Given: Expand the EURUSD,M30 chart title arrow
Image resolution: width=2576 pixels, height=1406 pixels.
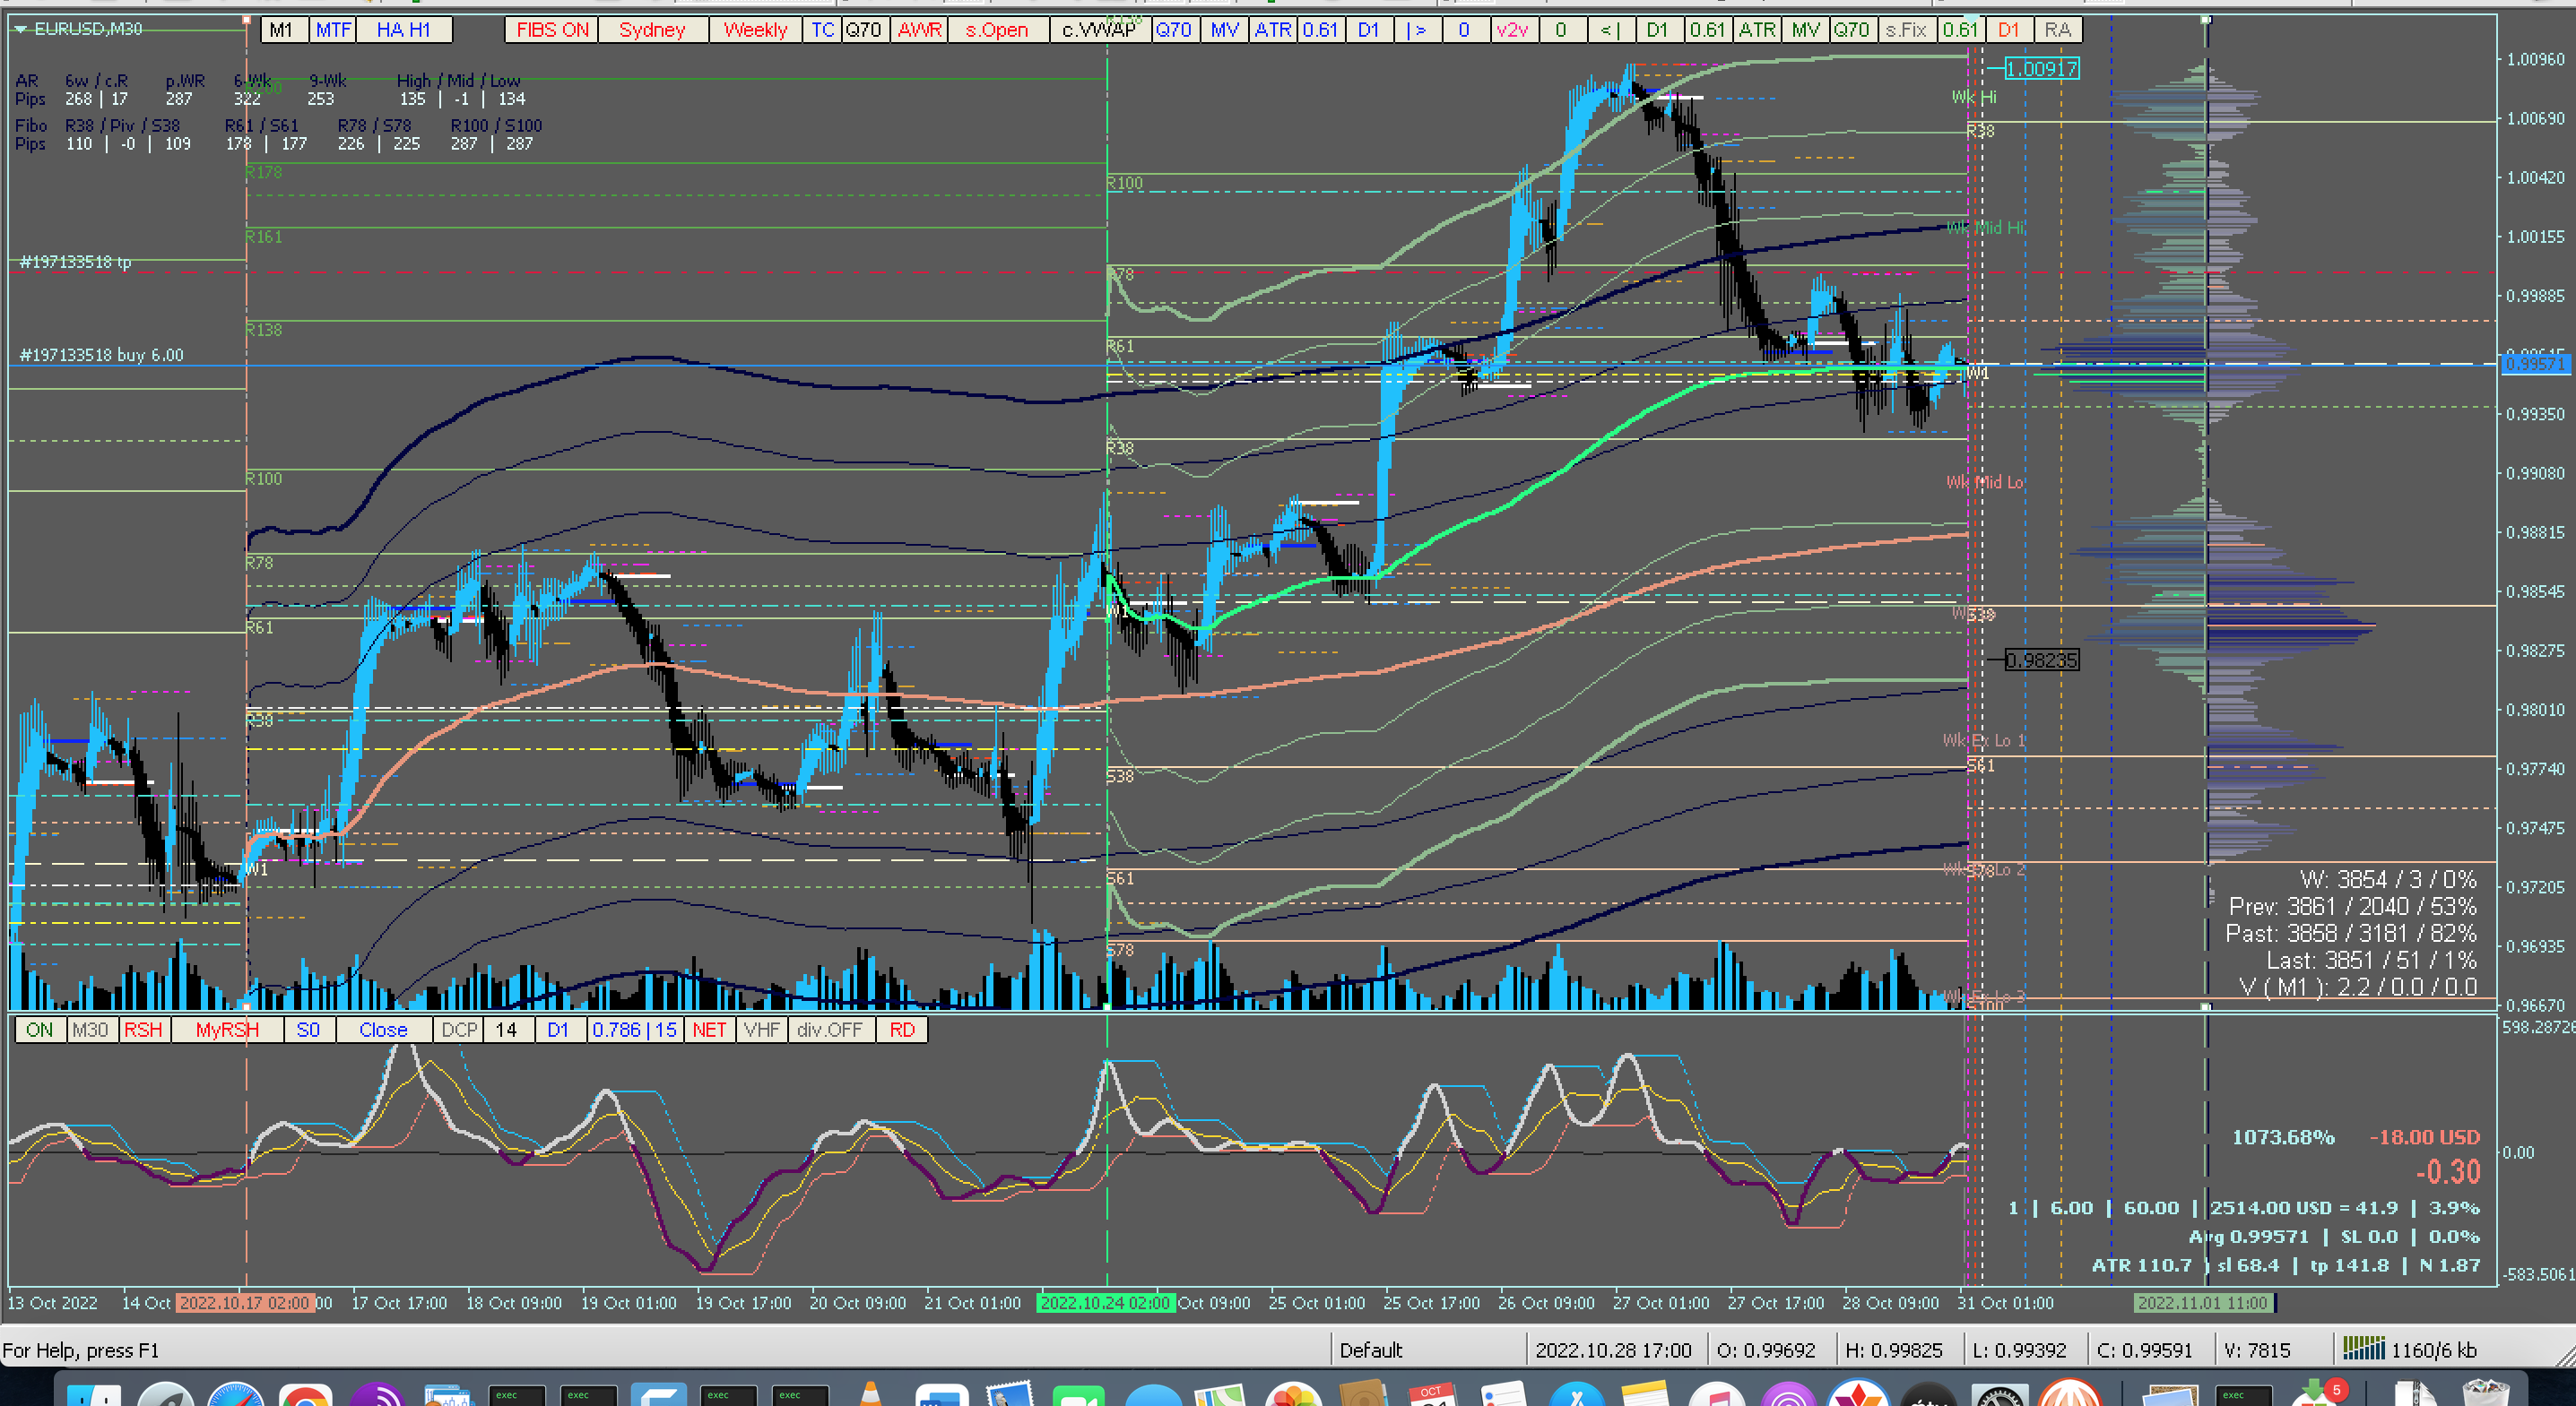Looking at the screenshot, I should click(x=20, y=29).
